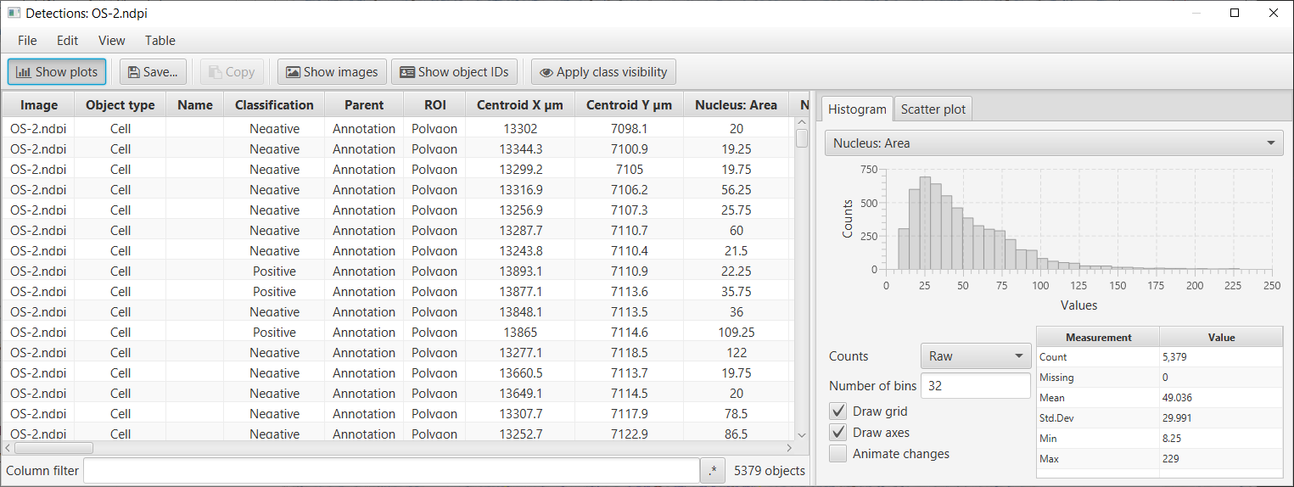The height and width of the screenshot is (487, 1294).
Task: Toggle the regex .* filter button
Action: 714,471
